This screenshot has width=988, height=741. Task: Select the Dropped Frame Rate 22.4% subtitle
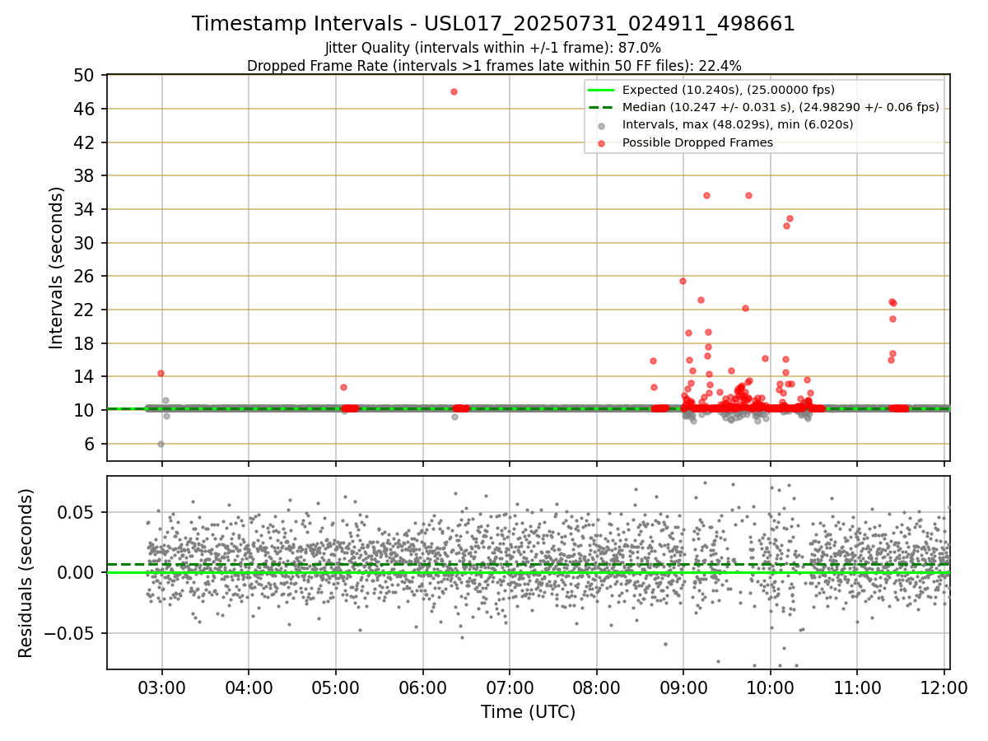tap(494, 65)
